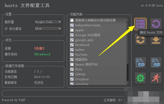Image resolution: width=164 pixels, height=104 pixels.
Task: Uncheck the flickr checkbox
Action: pyautogui.click(x=72, y=69)
